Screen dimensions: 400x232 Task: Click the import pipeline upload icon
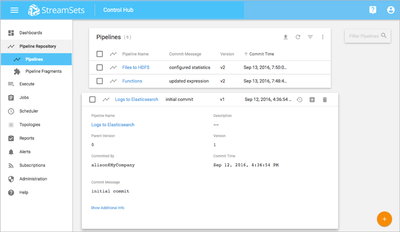point(286,37)
